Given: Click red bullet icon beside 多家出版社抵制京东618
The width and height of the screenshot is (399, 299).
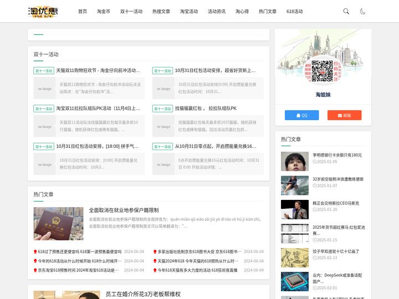Looking at the screenshot, I should (x=155, y=252).
